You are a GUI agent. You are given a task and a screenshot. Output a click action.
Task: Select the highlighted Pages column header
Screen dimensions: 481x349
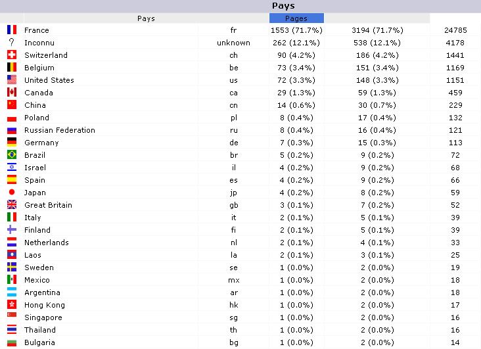tap(296, 18)
